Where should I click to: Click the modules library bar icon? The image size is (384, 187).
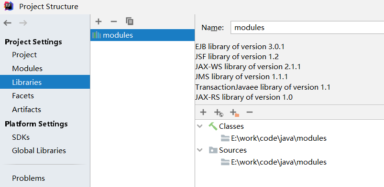(97, 35)
